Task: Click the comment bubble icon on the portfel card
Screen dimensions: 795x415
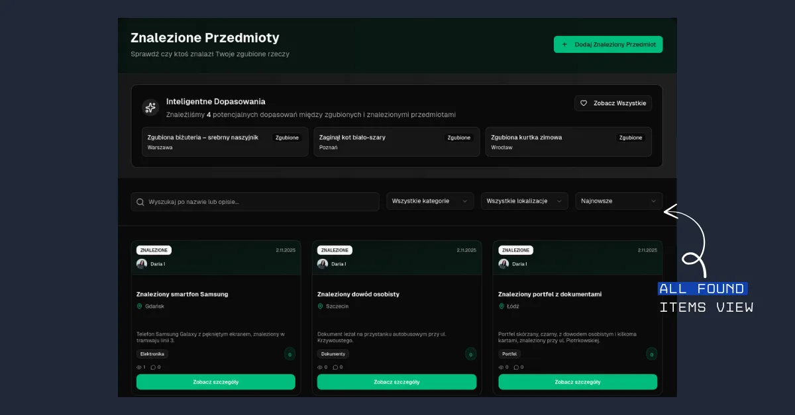Action: (x=515, y=367)
